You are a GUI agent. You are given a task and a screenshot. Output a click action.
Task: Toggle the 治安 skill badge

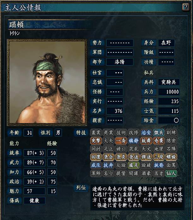pos(146,133)
